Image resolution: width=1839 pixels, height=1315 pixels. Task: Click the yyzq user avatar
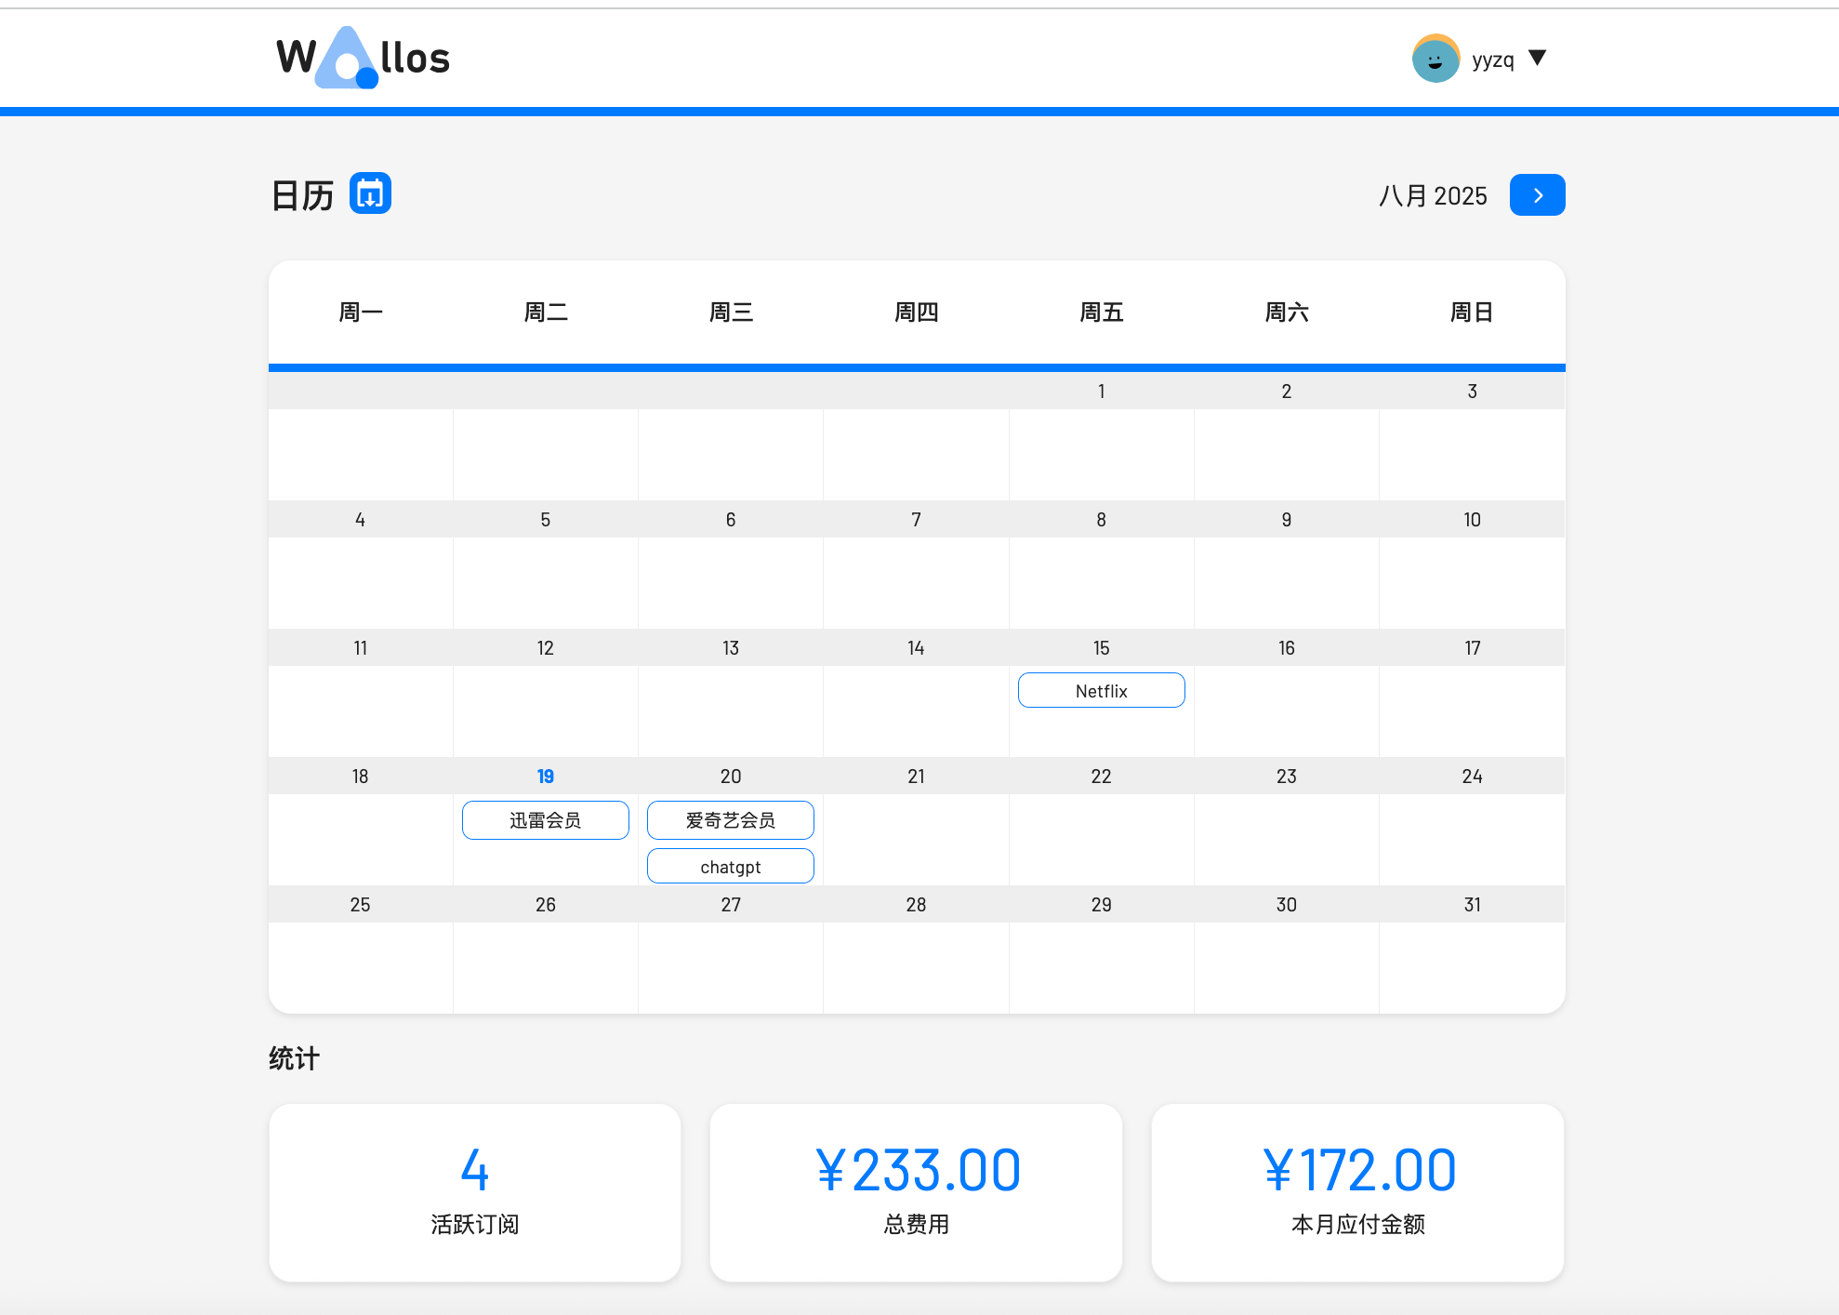click(1435, 59)
